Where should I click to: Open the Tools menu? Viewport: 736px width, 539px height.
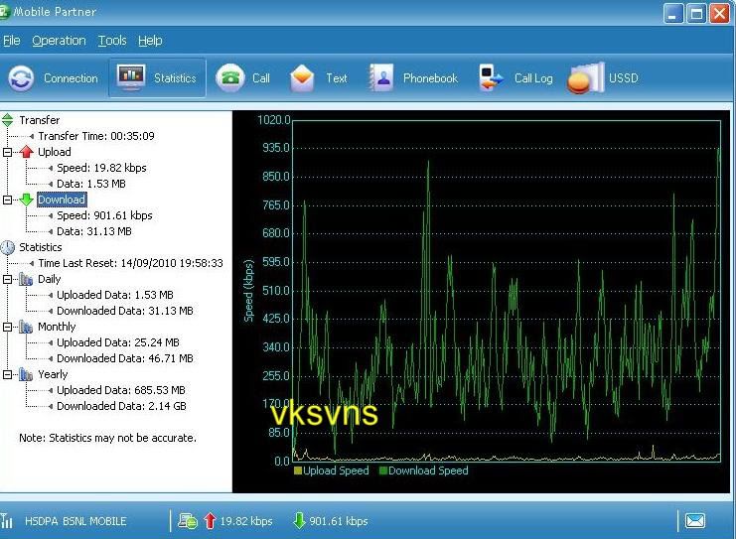[x=112, y=41]
